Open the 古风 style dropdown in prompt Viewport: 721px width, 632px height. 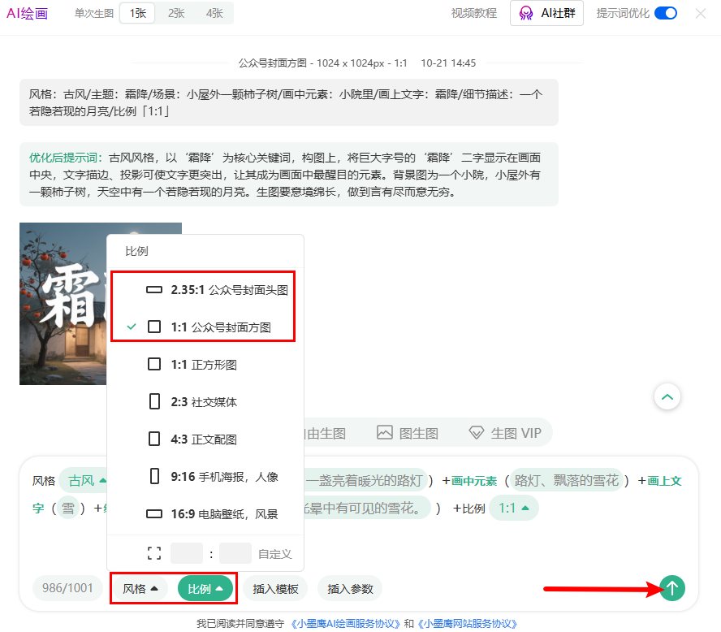pyautogui.click(x=85, y=481)
